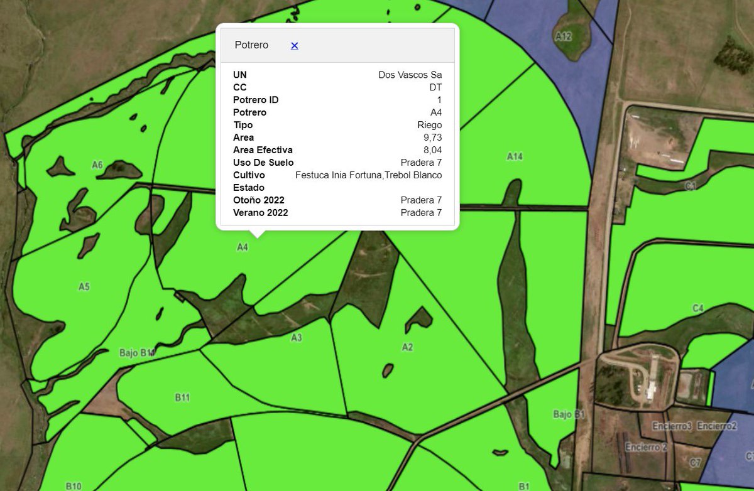The width and height of the screenshot is (754, 491).
Task: Select the C1 paddock label
Action: [x=691, y=186]
